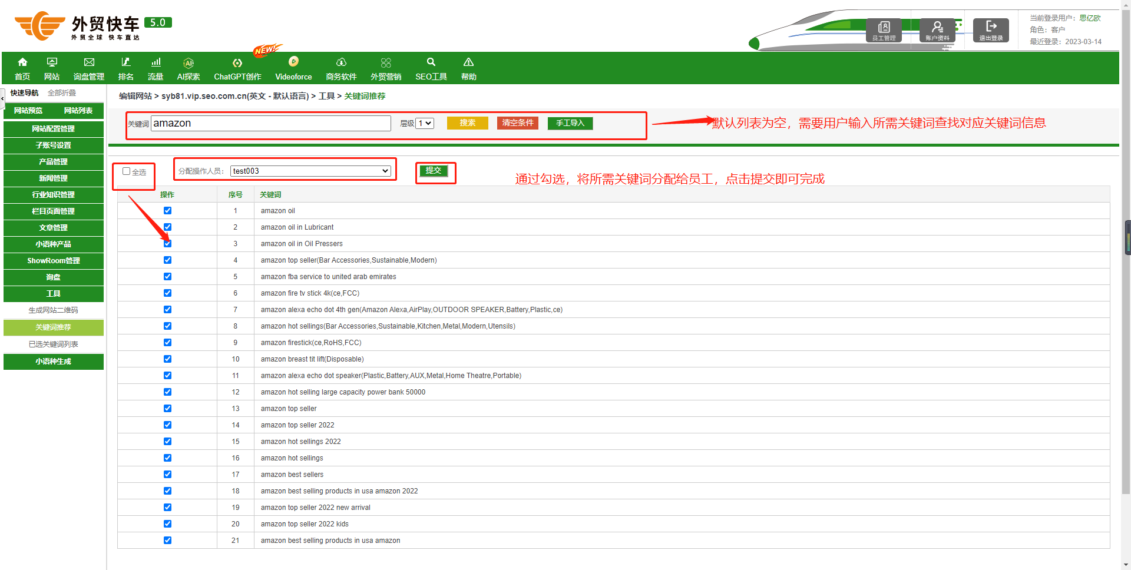Click the 退出登录 logout icon
Screen dimensions: 1131x570
pos(991,30)
